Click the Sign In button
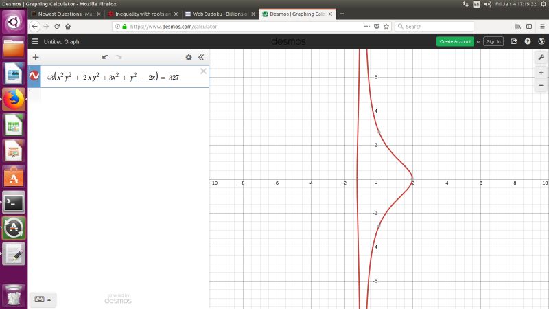The width and height of the screenshot is (549, 309). point(493,41)
